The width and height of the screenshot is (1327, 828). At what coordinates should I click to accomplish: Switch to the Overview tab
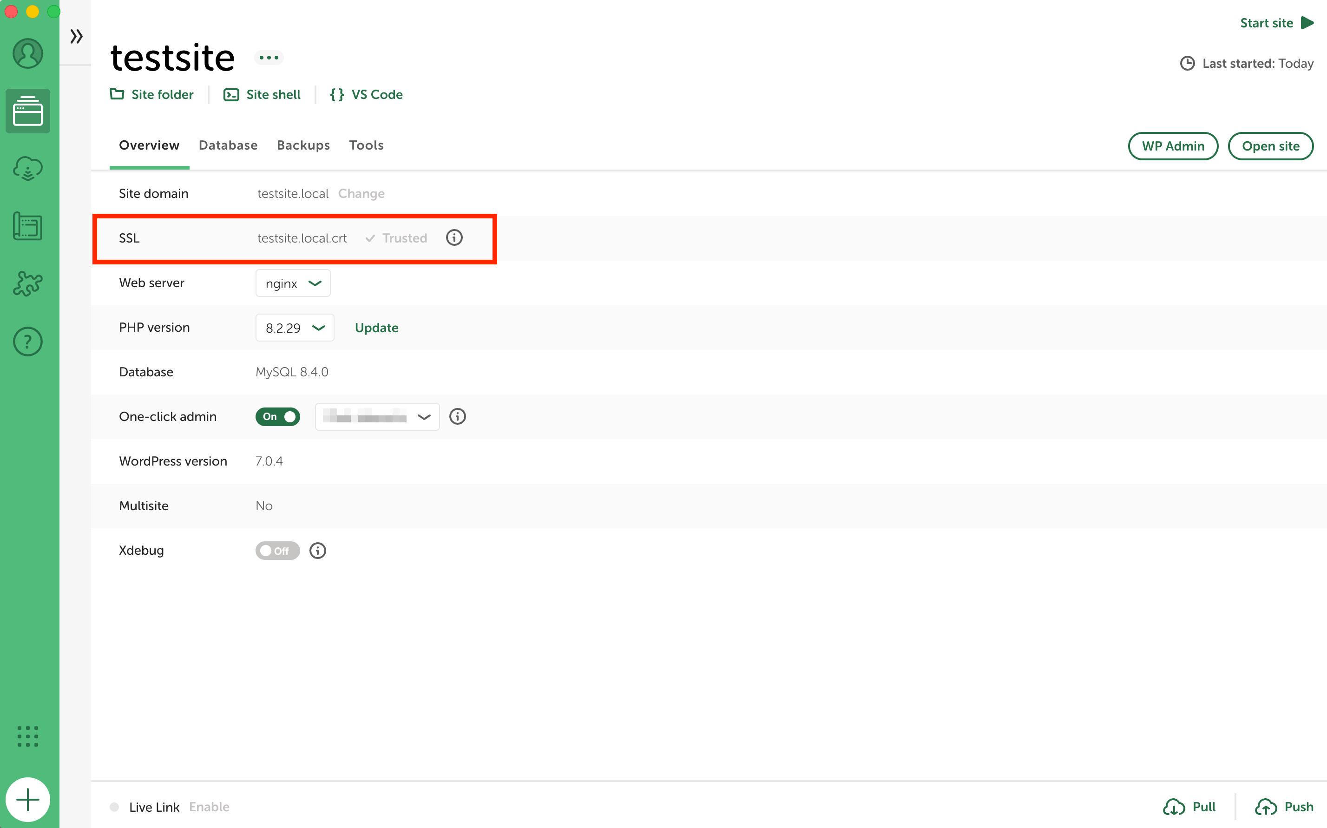[x=150, y=145]
